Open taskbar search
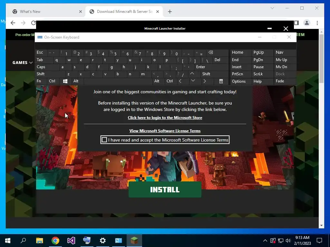330x247 pixels. 23,241
